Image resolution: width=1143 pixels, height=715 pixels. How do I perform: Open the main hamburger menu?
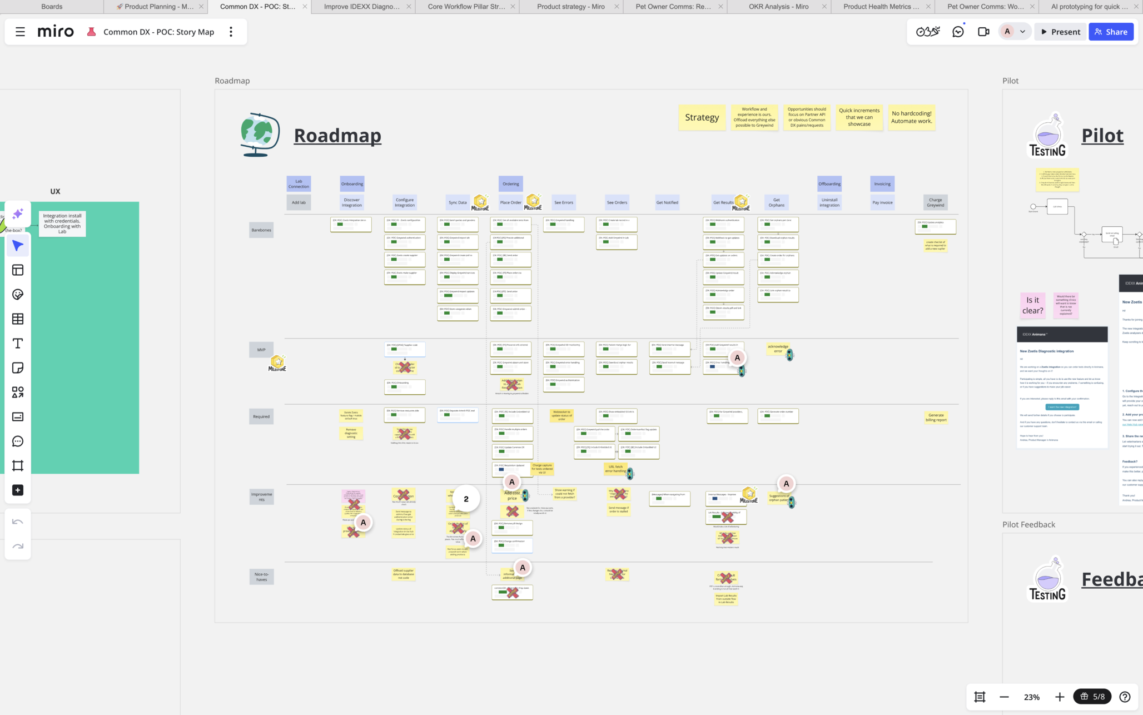tap(20, 32)
